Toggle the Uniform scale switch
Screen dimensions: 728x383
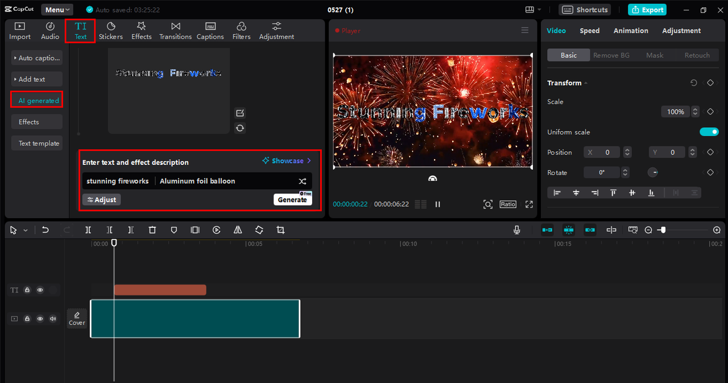tap(709, 132)
